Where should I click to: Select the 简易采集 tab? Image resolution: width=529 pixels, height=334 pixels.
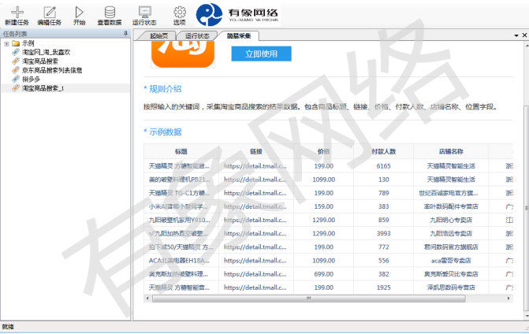pyautogui.click(x=239, y=35)
